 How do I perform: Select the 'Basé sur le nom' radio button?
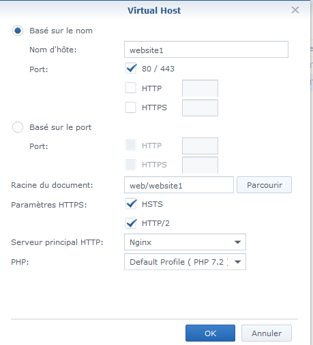18,31
